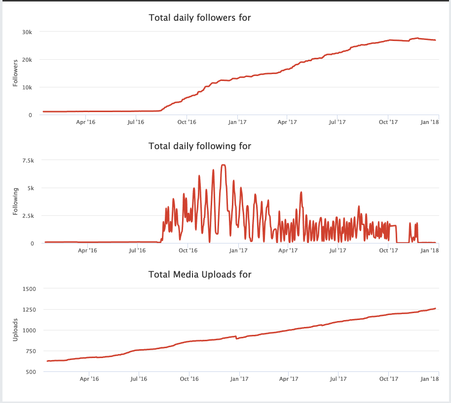Pick "Jul '16" on the uploads chart axis
The width and height of the screenshot is (451, 403).
click(x=139, y=379)
